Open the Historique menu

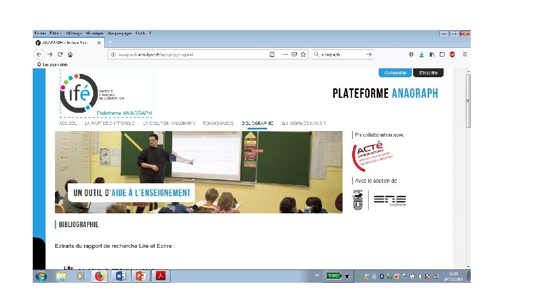coord(94,33)
